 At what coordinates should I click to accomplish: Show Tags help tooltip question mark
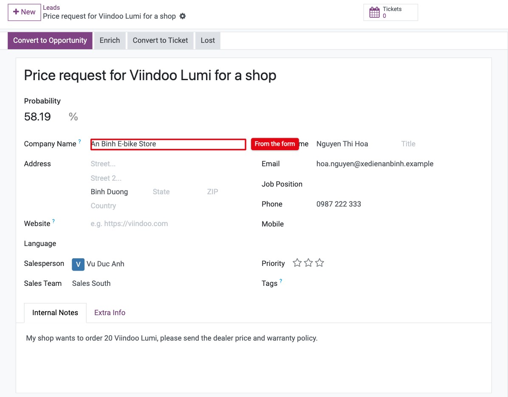click(281, 281)
